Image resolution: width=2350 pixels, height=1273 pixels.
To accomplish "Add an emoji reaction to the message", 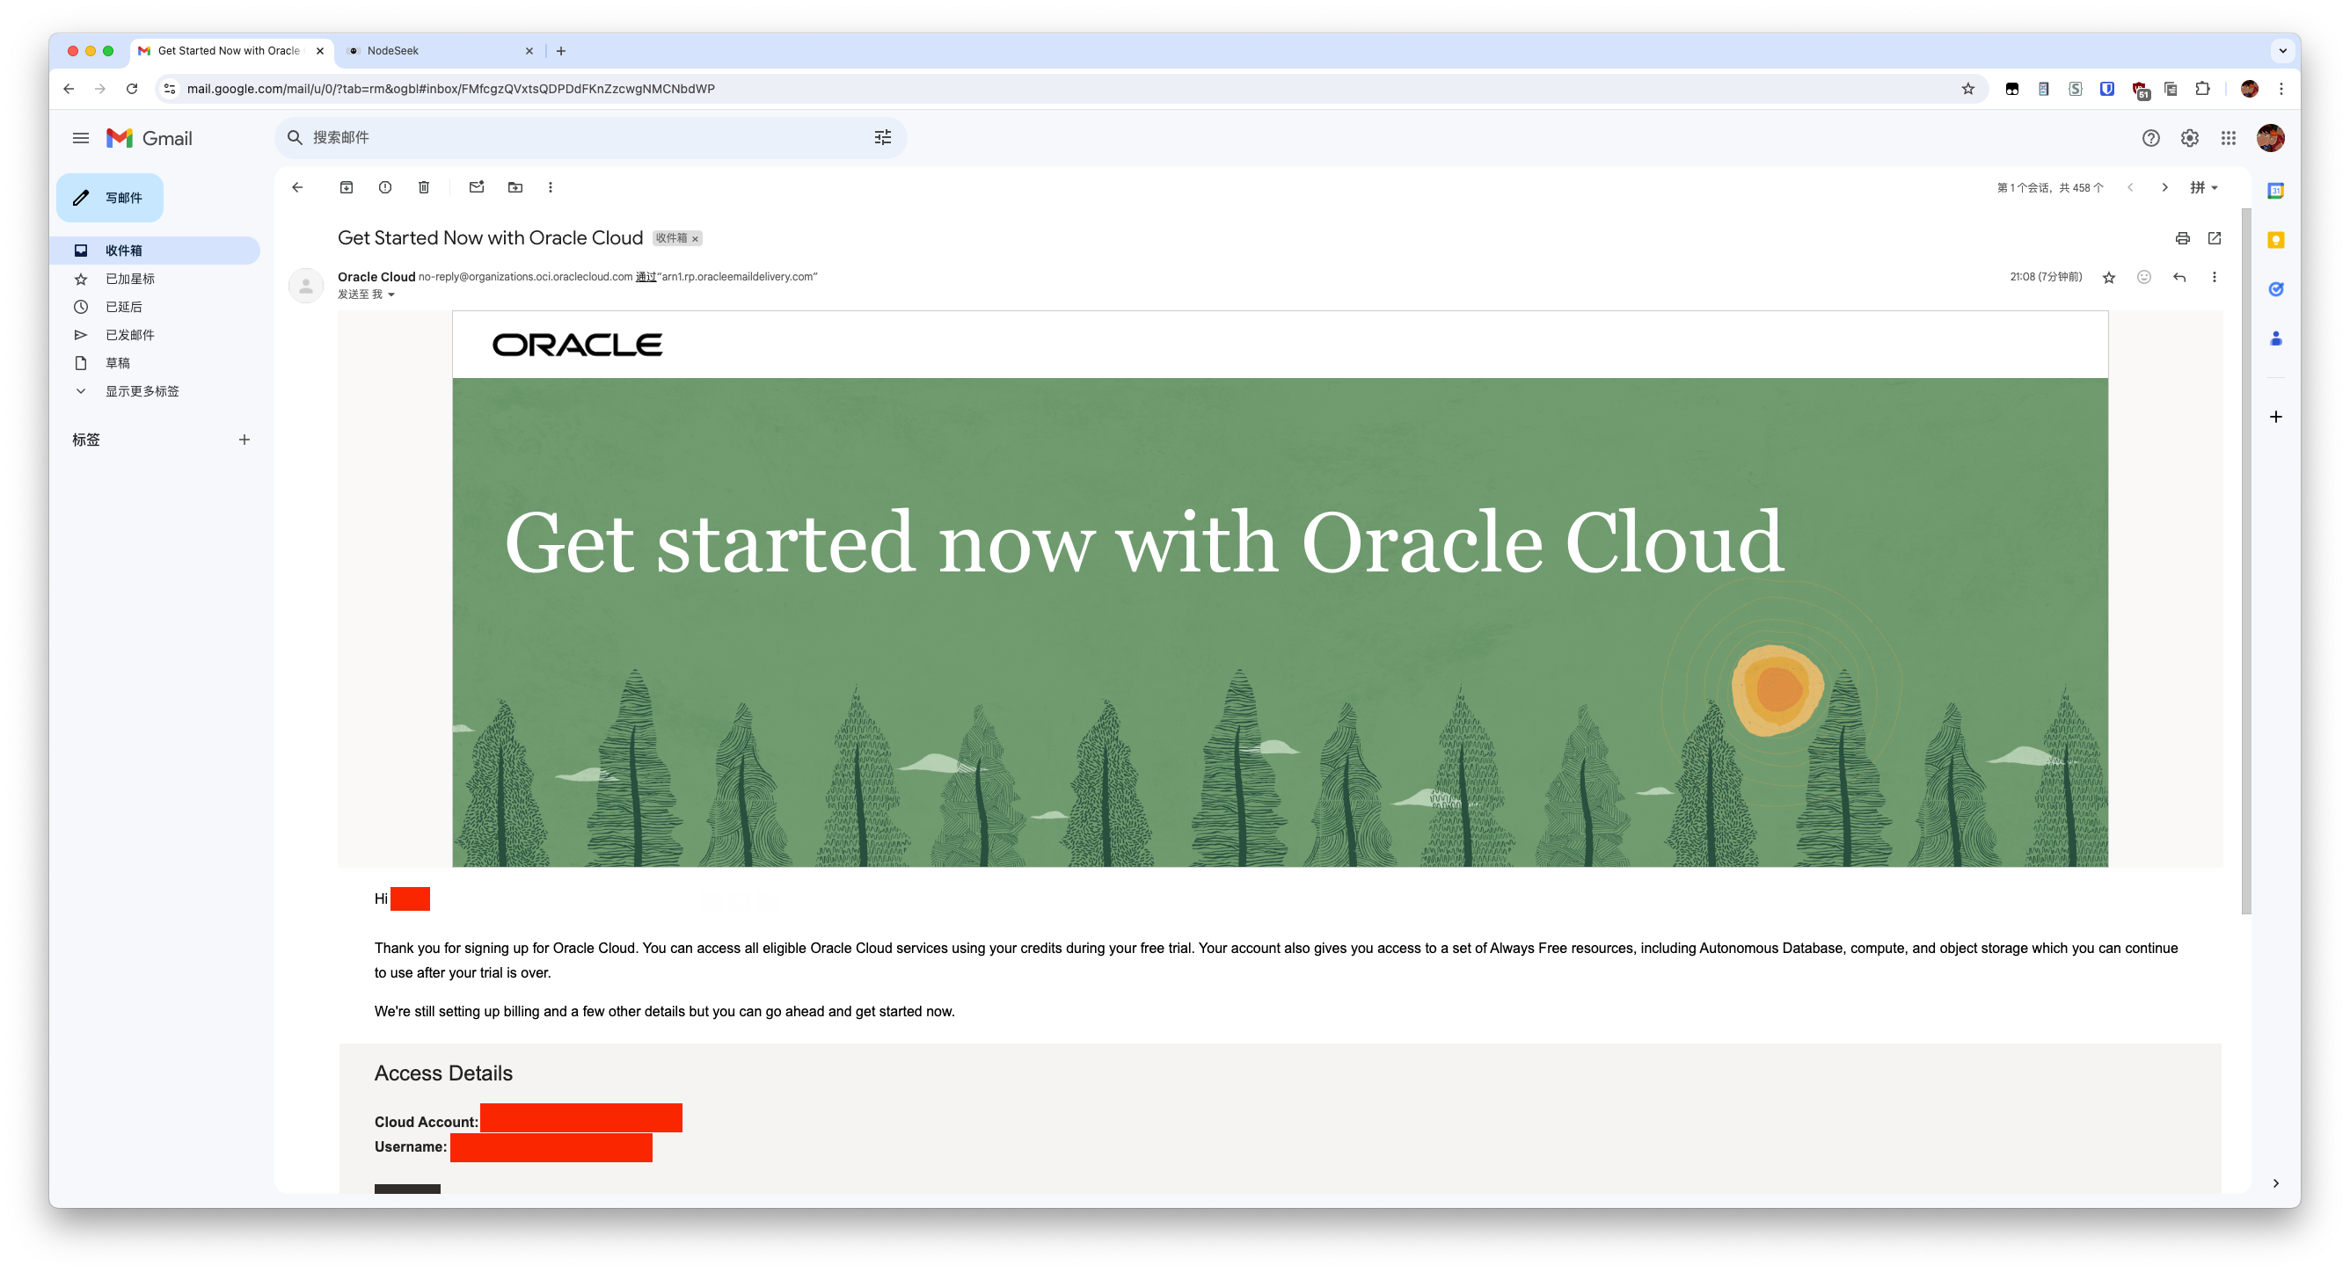I will pyautogui.click(x=2144, y=277).
